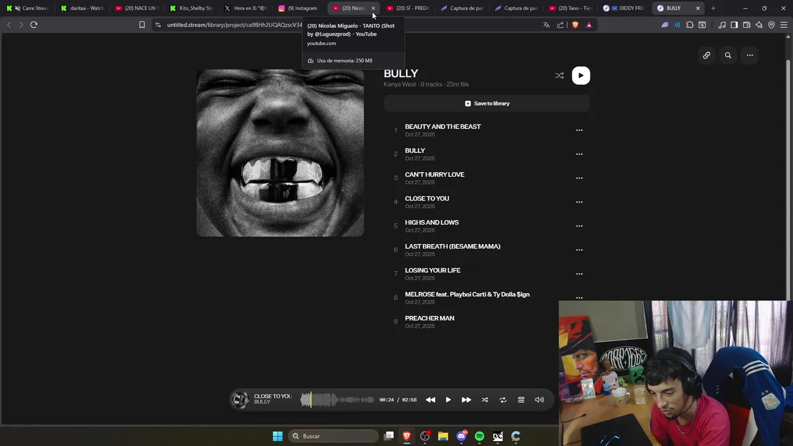
Task: Play the BULLY album with the white round button
Action: click(x=581, y=76)
